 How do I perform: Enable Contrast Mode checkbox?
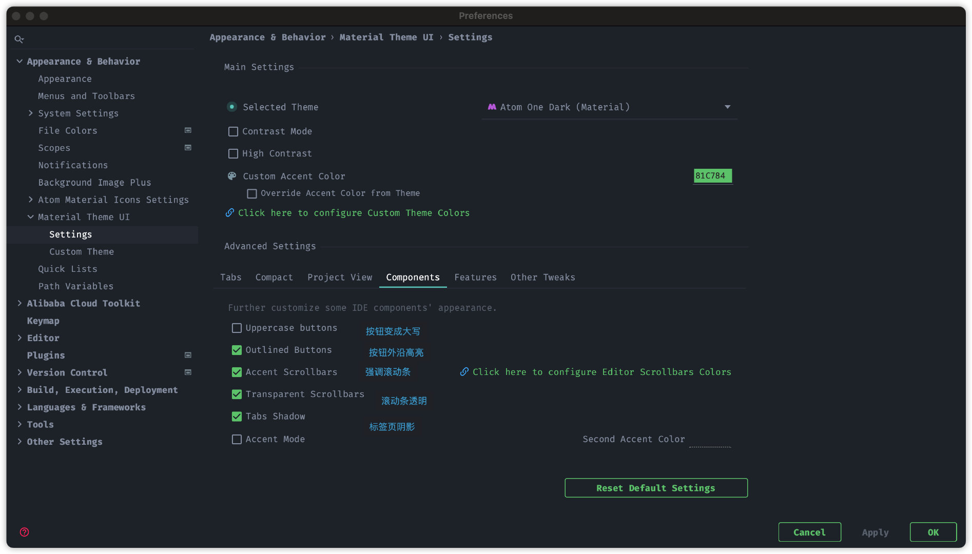coord(233,131)
